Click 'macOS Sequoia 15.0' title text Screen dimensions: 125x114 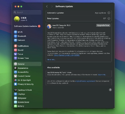61,25
